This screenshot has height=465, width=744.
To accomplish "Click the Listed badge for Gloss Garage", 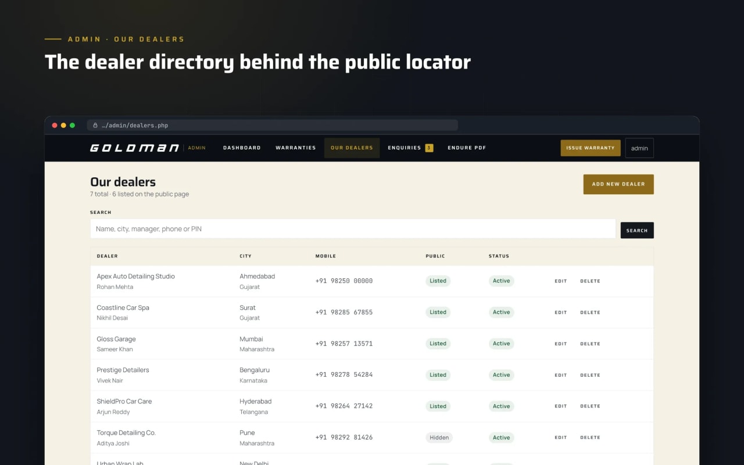I will 438,344.
